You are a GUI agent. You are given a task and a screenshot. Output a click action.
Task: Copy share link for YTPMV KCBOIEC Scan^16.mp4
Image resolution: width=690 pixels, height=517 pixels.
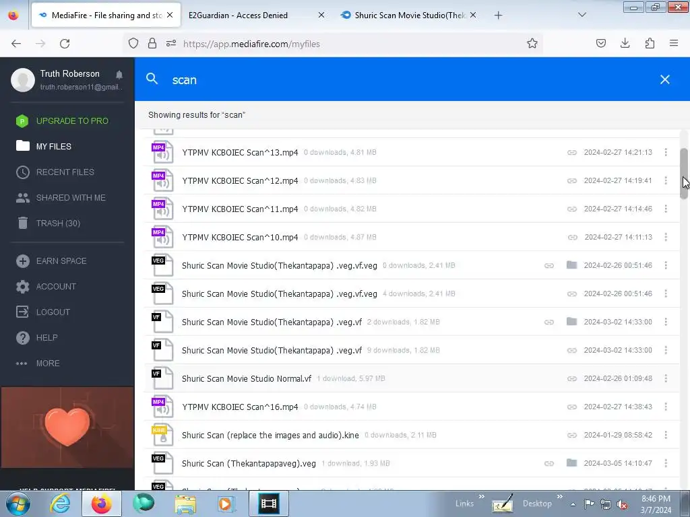click(572, 407)
